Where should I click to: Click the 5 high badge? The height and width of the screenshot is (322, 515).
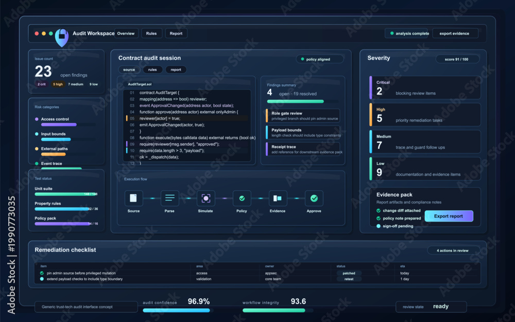pos(58,84)
